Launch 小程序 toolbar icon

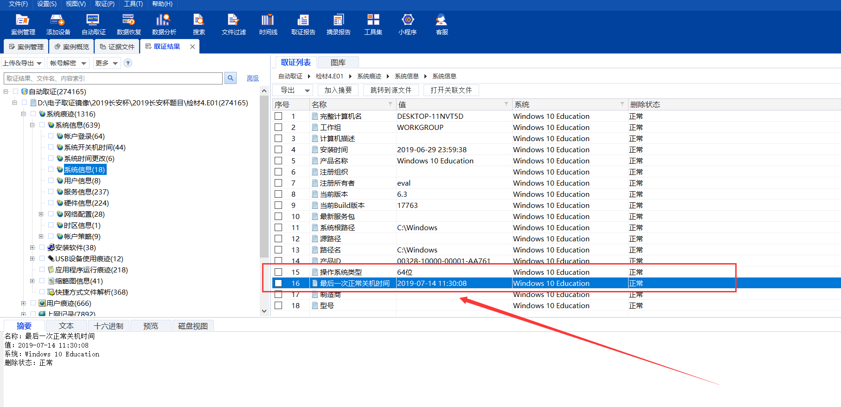pyautogui.click(x=407, y=25)
